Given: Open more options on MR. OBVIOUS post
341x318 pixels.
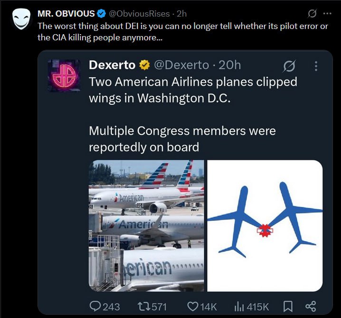Looking at the screenshot, I should [x=327, y=13].
